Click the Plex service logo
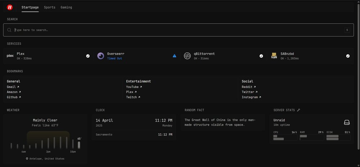 [x=10, y=56]
